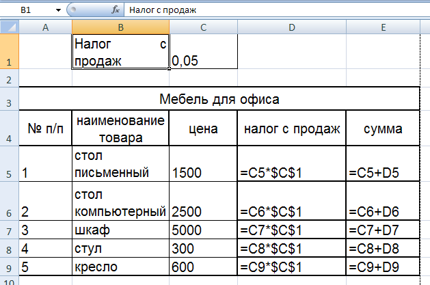Click price cell 1500
This screenshot has height=285, width=430.
click(203, 163)
